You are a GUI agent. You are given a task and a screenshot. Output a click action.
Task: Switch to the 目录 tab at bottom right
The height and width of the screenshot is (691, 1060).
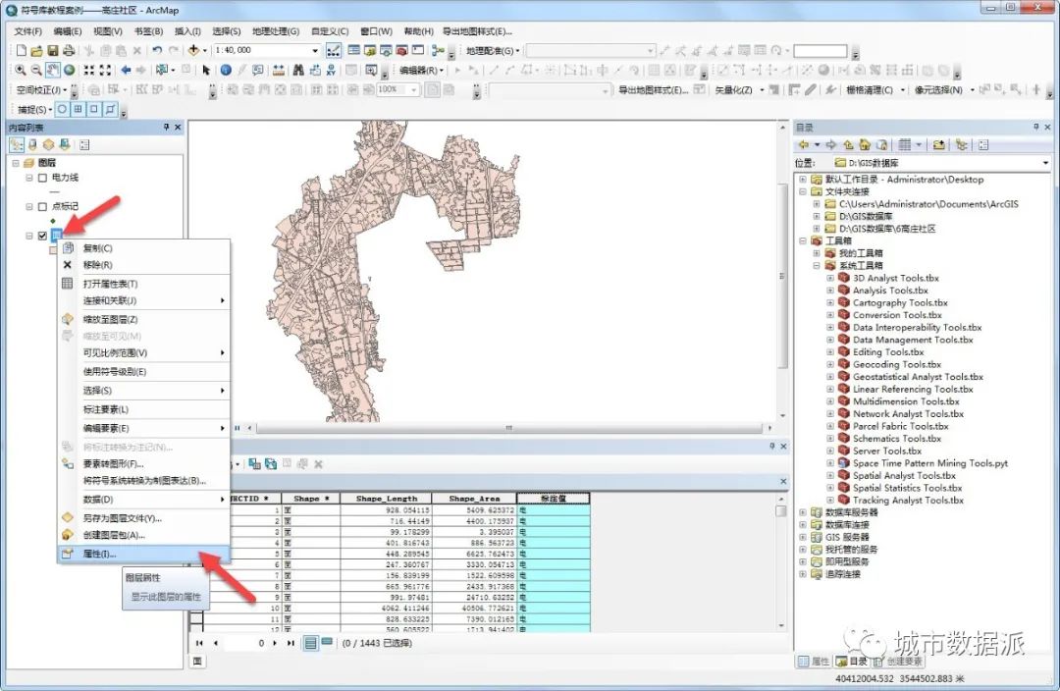[x=853, y=662]
